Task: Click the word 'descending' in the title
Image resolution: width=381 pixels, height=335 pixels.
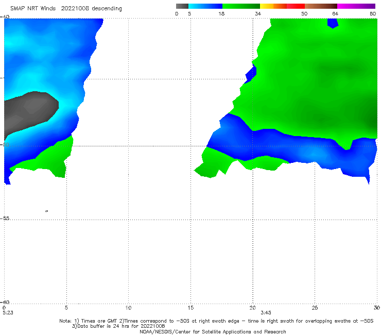Action: click(107, 9)
